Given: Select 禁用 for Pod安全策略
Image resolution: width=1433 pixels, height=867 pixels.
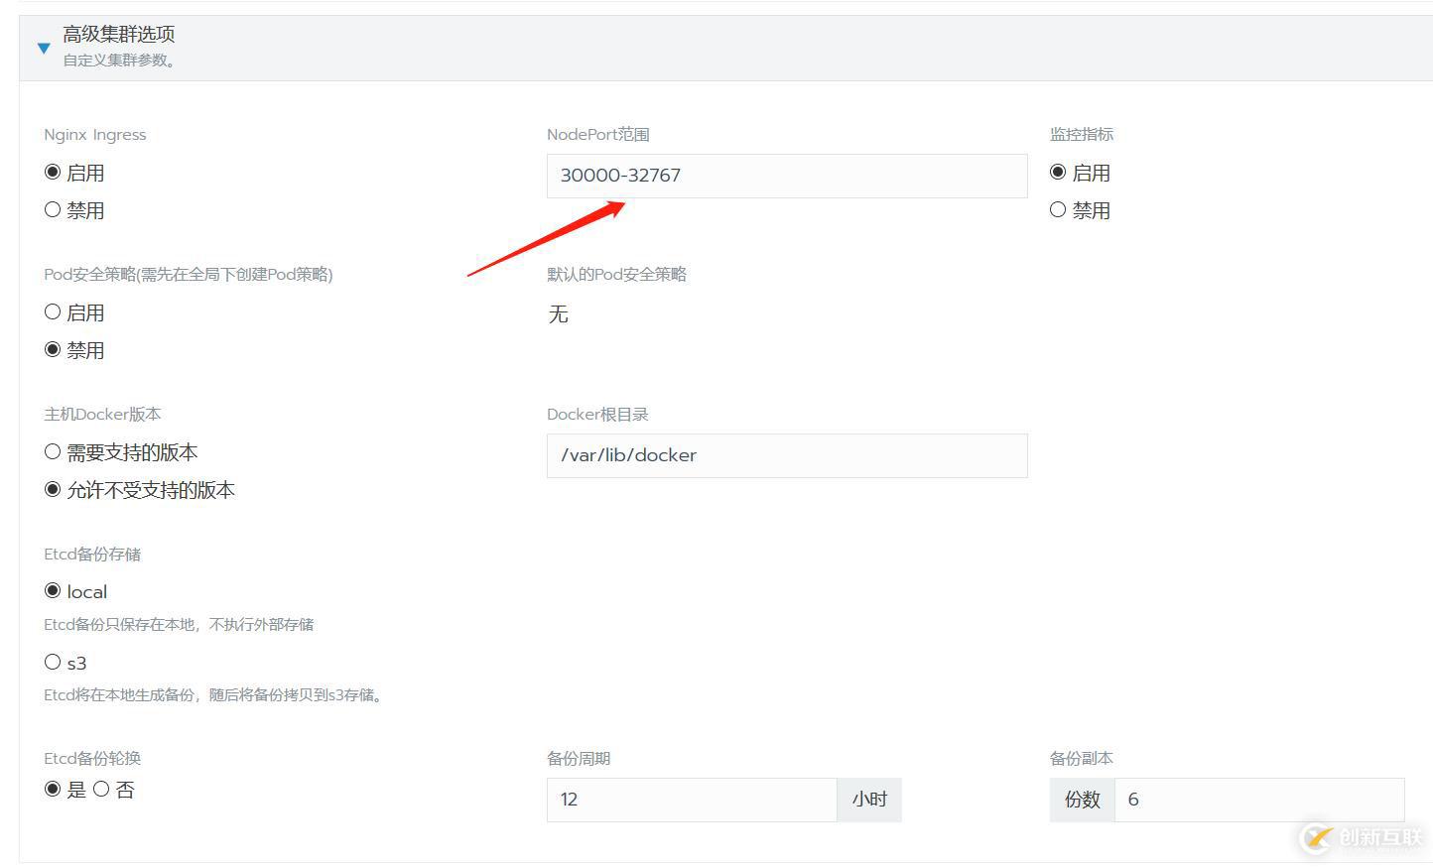Looking at the screenshot, I should (x=53, y=350).
